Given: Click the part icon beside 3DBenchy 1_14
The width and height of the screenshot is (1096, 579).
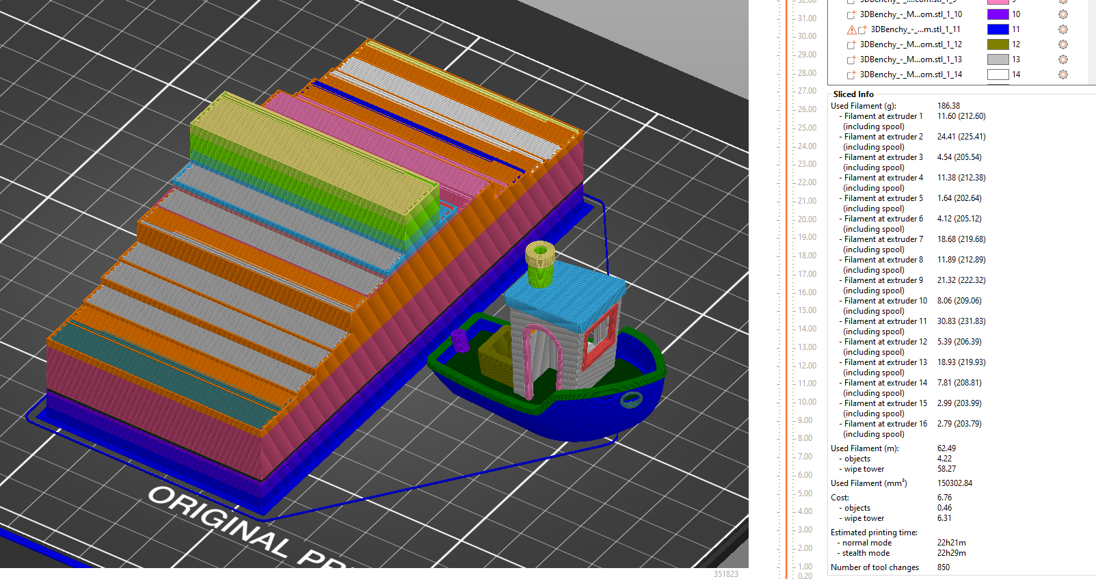Looking at the screenshot, I should coord(851,75).
